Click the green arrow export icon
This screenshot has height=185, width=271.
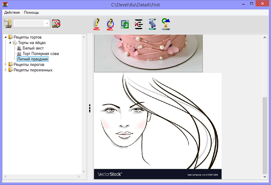(x=166, y=24)
